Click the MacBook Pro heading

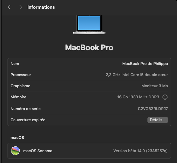tap(89, 48)
